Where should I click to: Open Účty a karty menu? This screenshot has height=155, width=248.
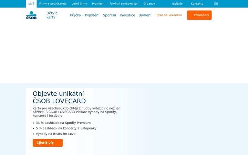click(x=52, y=15)
